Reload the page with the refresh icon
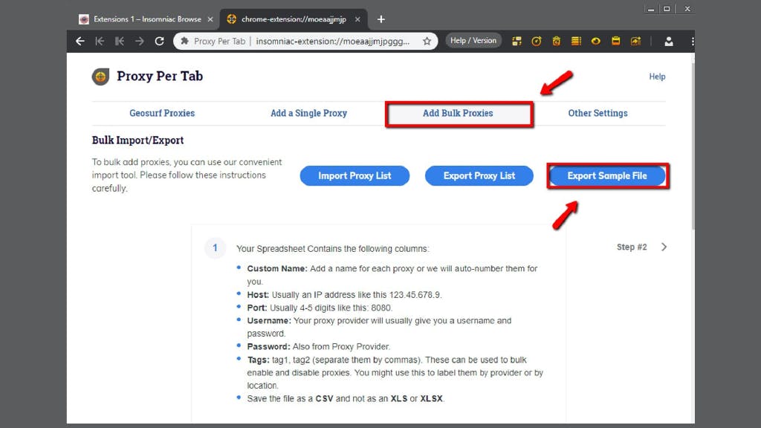 point(159,42)
